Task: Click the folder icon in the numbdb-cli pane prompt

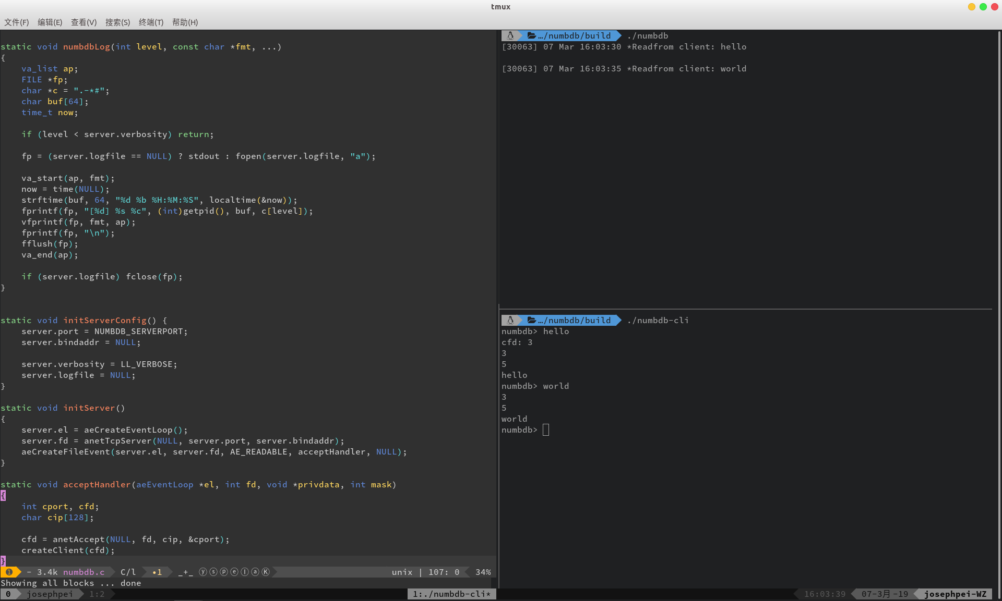Action: pos(532,320)
